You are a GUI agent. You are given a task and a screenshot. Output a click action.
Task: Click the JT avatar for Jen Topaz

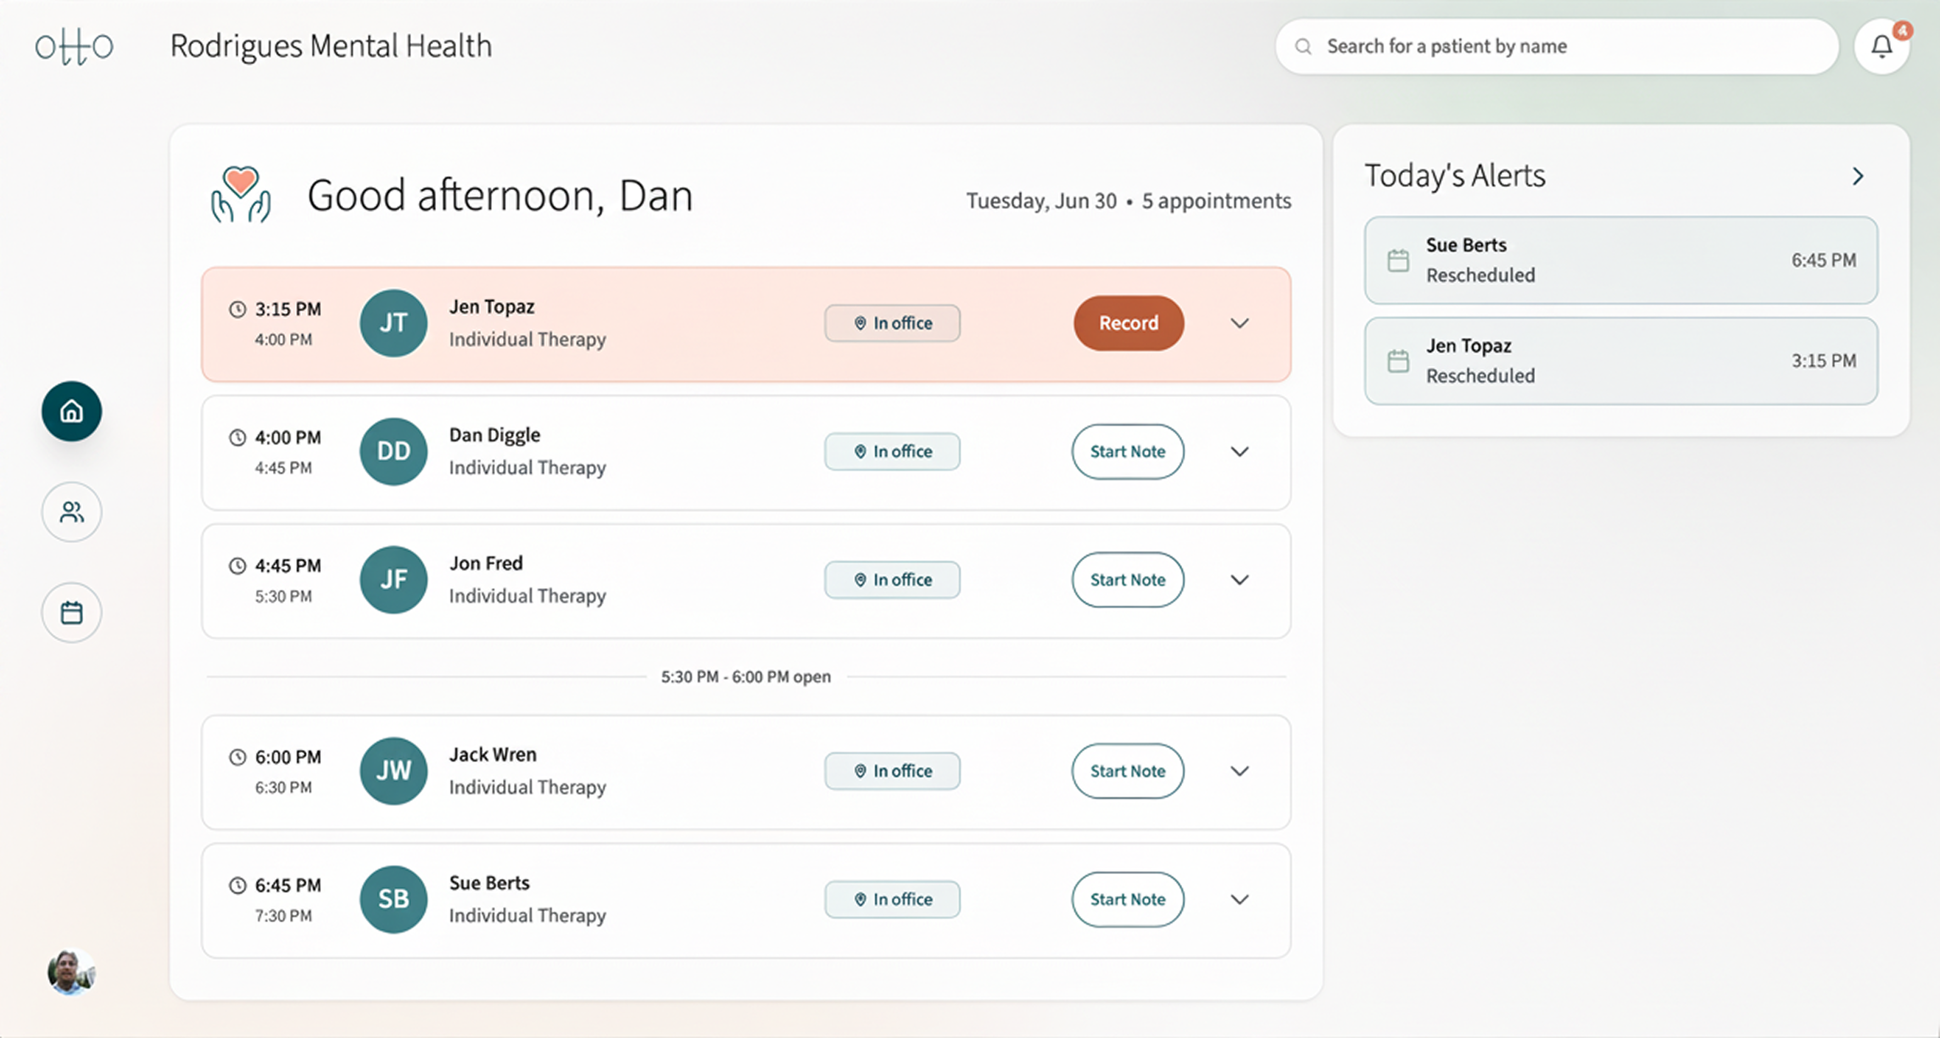click(x=393, y=323)
